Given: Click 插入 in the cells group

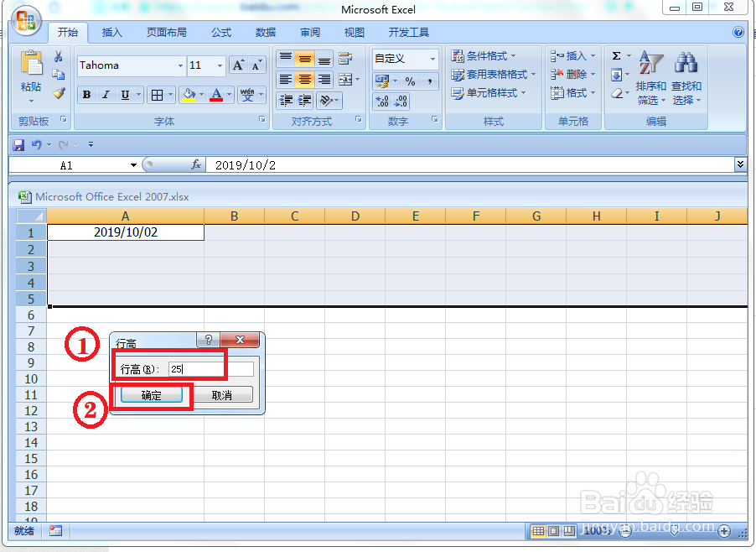Looking at the screenshot, I should 572,56.
